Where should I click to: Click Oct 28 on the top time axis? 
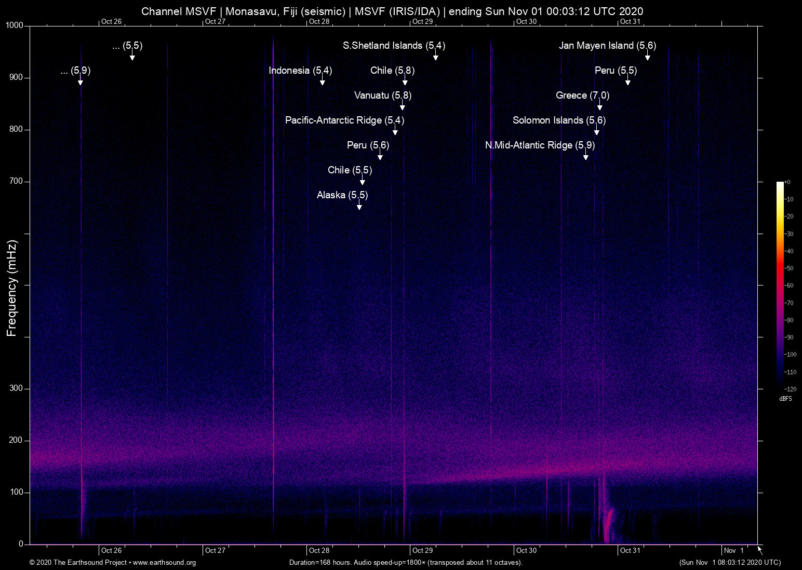[319, 21]
